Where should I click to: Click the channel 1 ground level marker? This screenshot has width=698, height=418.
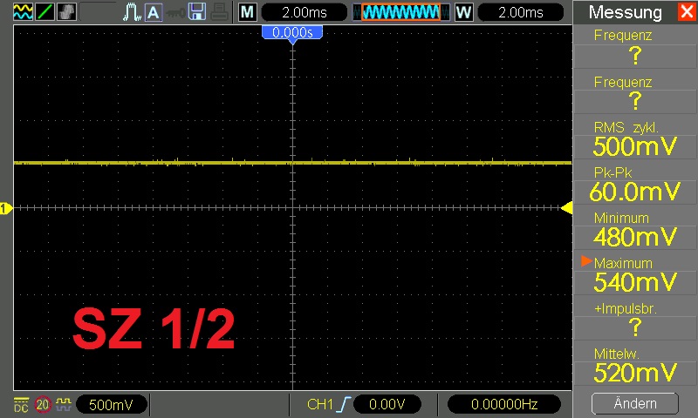(x=5, y=208)
